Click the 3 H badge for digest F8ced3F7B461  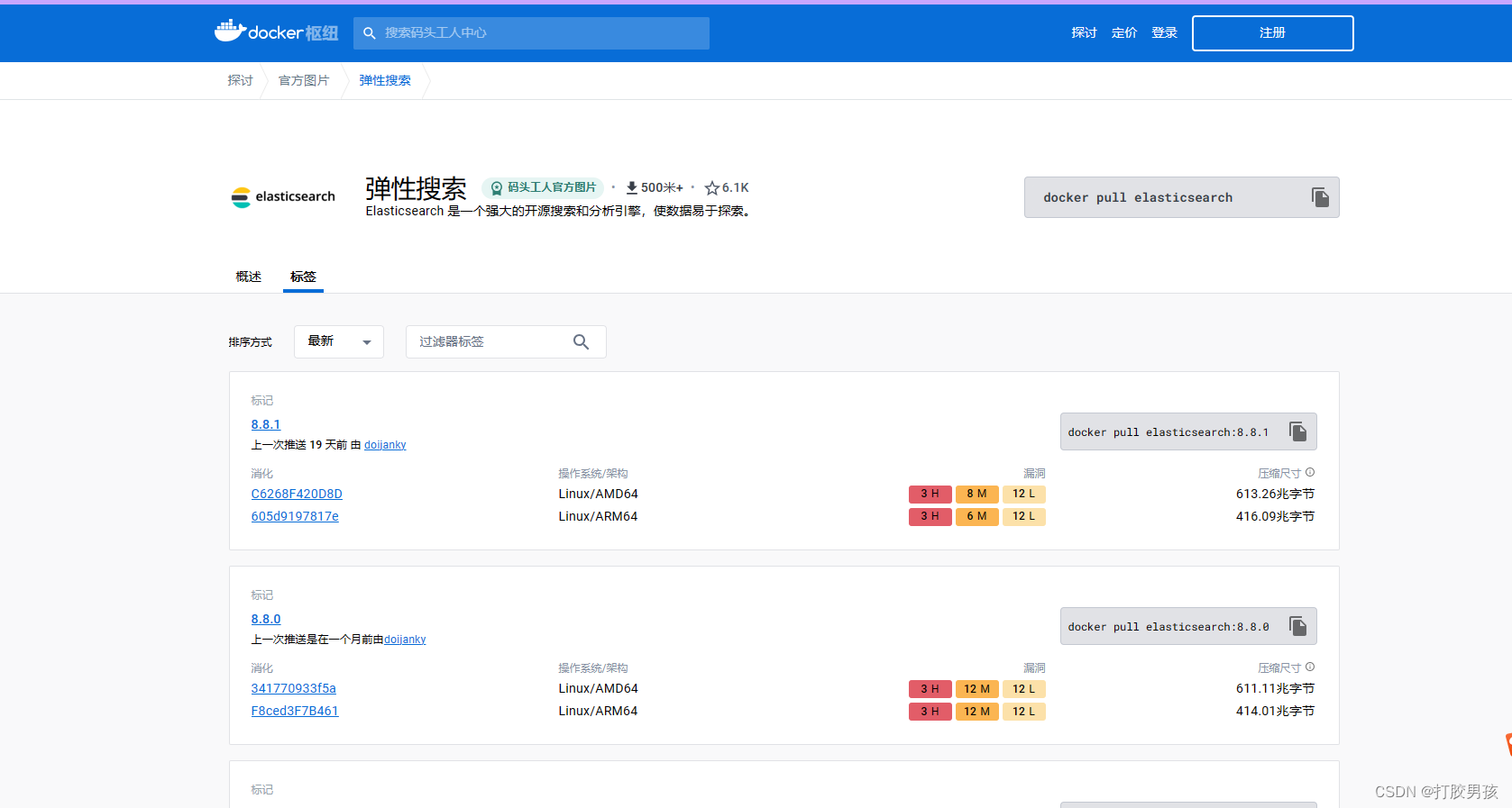coord(930,712)
